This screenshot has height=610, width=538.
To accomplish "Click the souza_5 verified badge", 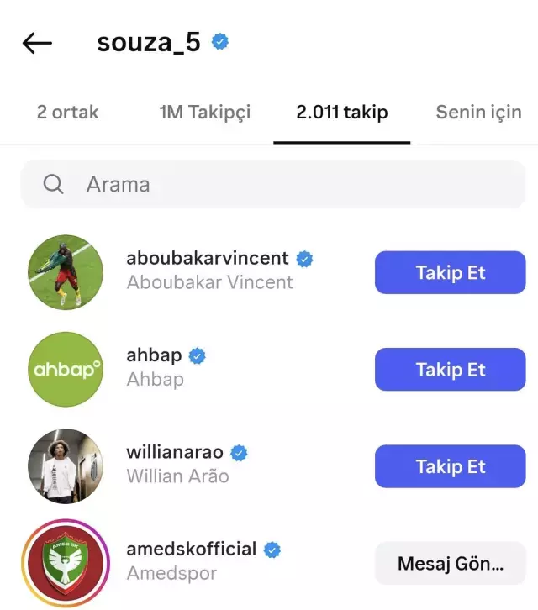I will [220, 42].
